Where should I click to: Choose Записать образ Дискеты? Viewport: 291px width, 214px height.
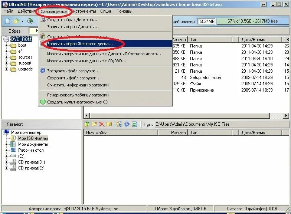point(105,27)
